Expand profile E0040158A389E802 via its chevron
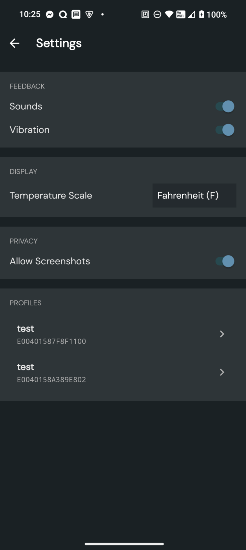 pos(222,372)
